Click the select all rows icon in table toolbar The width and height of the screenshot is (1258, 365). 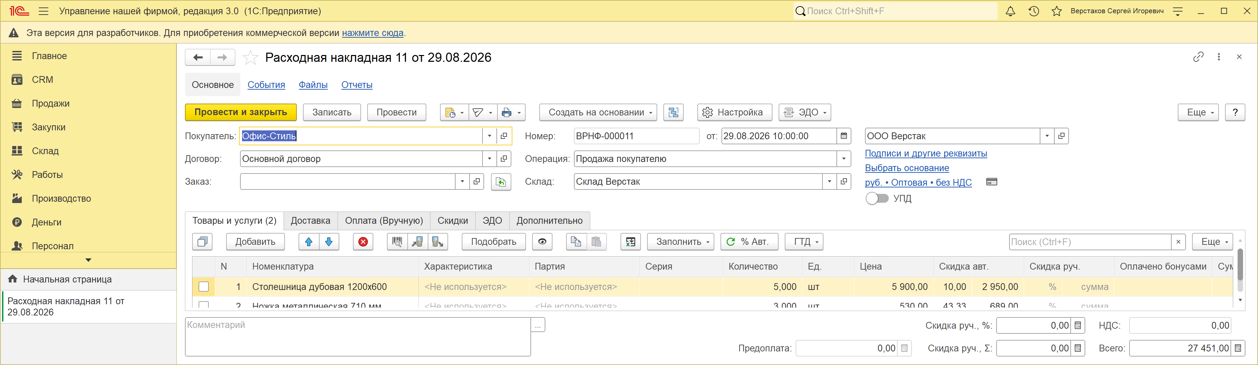202,241
